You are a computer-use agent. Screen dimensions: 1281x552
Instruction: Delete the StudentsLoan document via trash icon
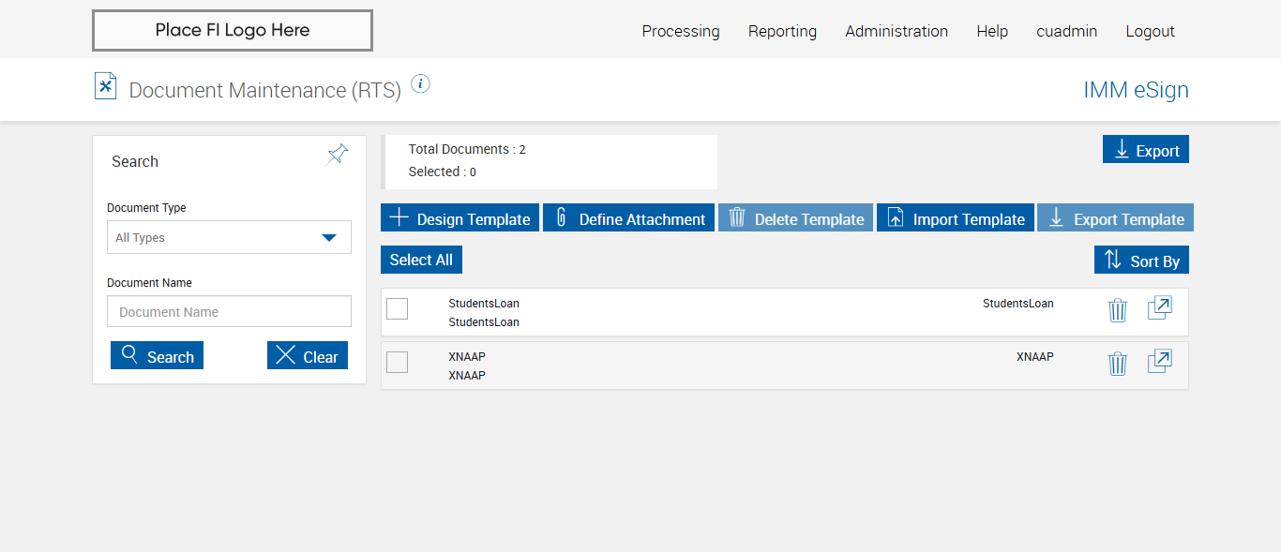point(1117,310)
